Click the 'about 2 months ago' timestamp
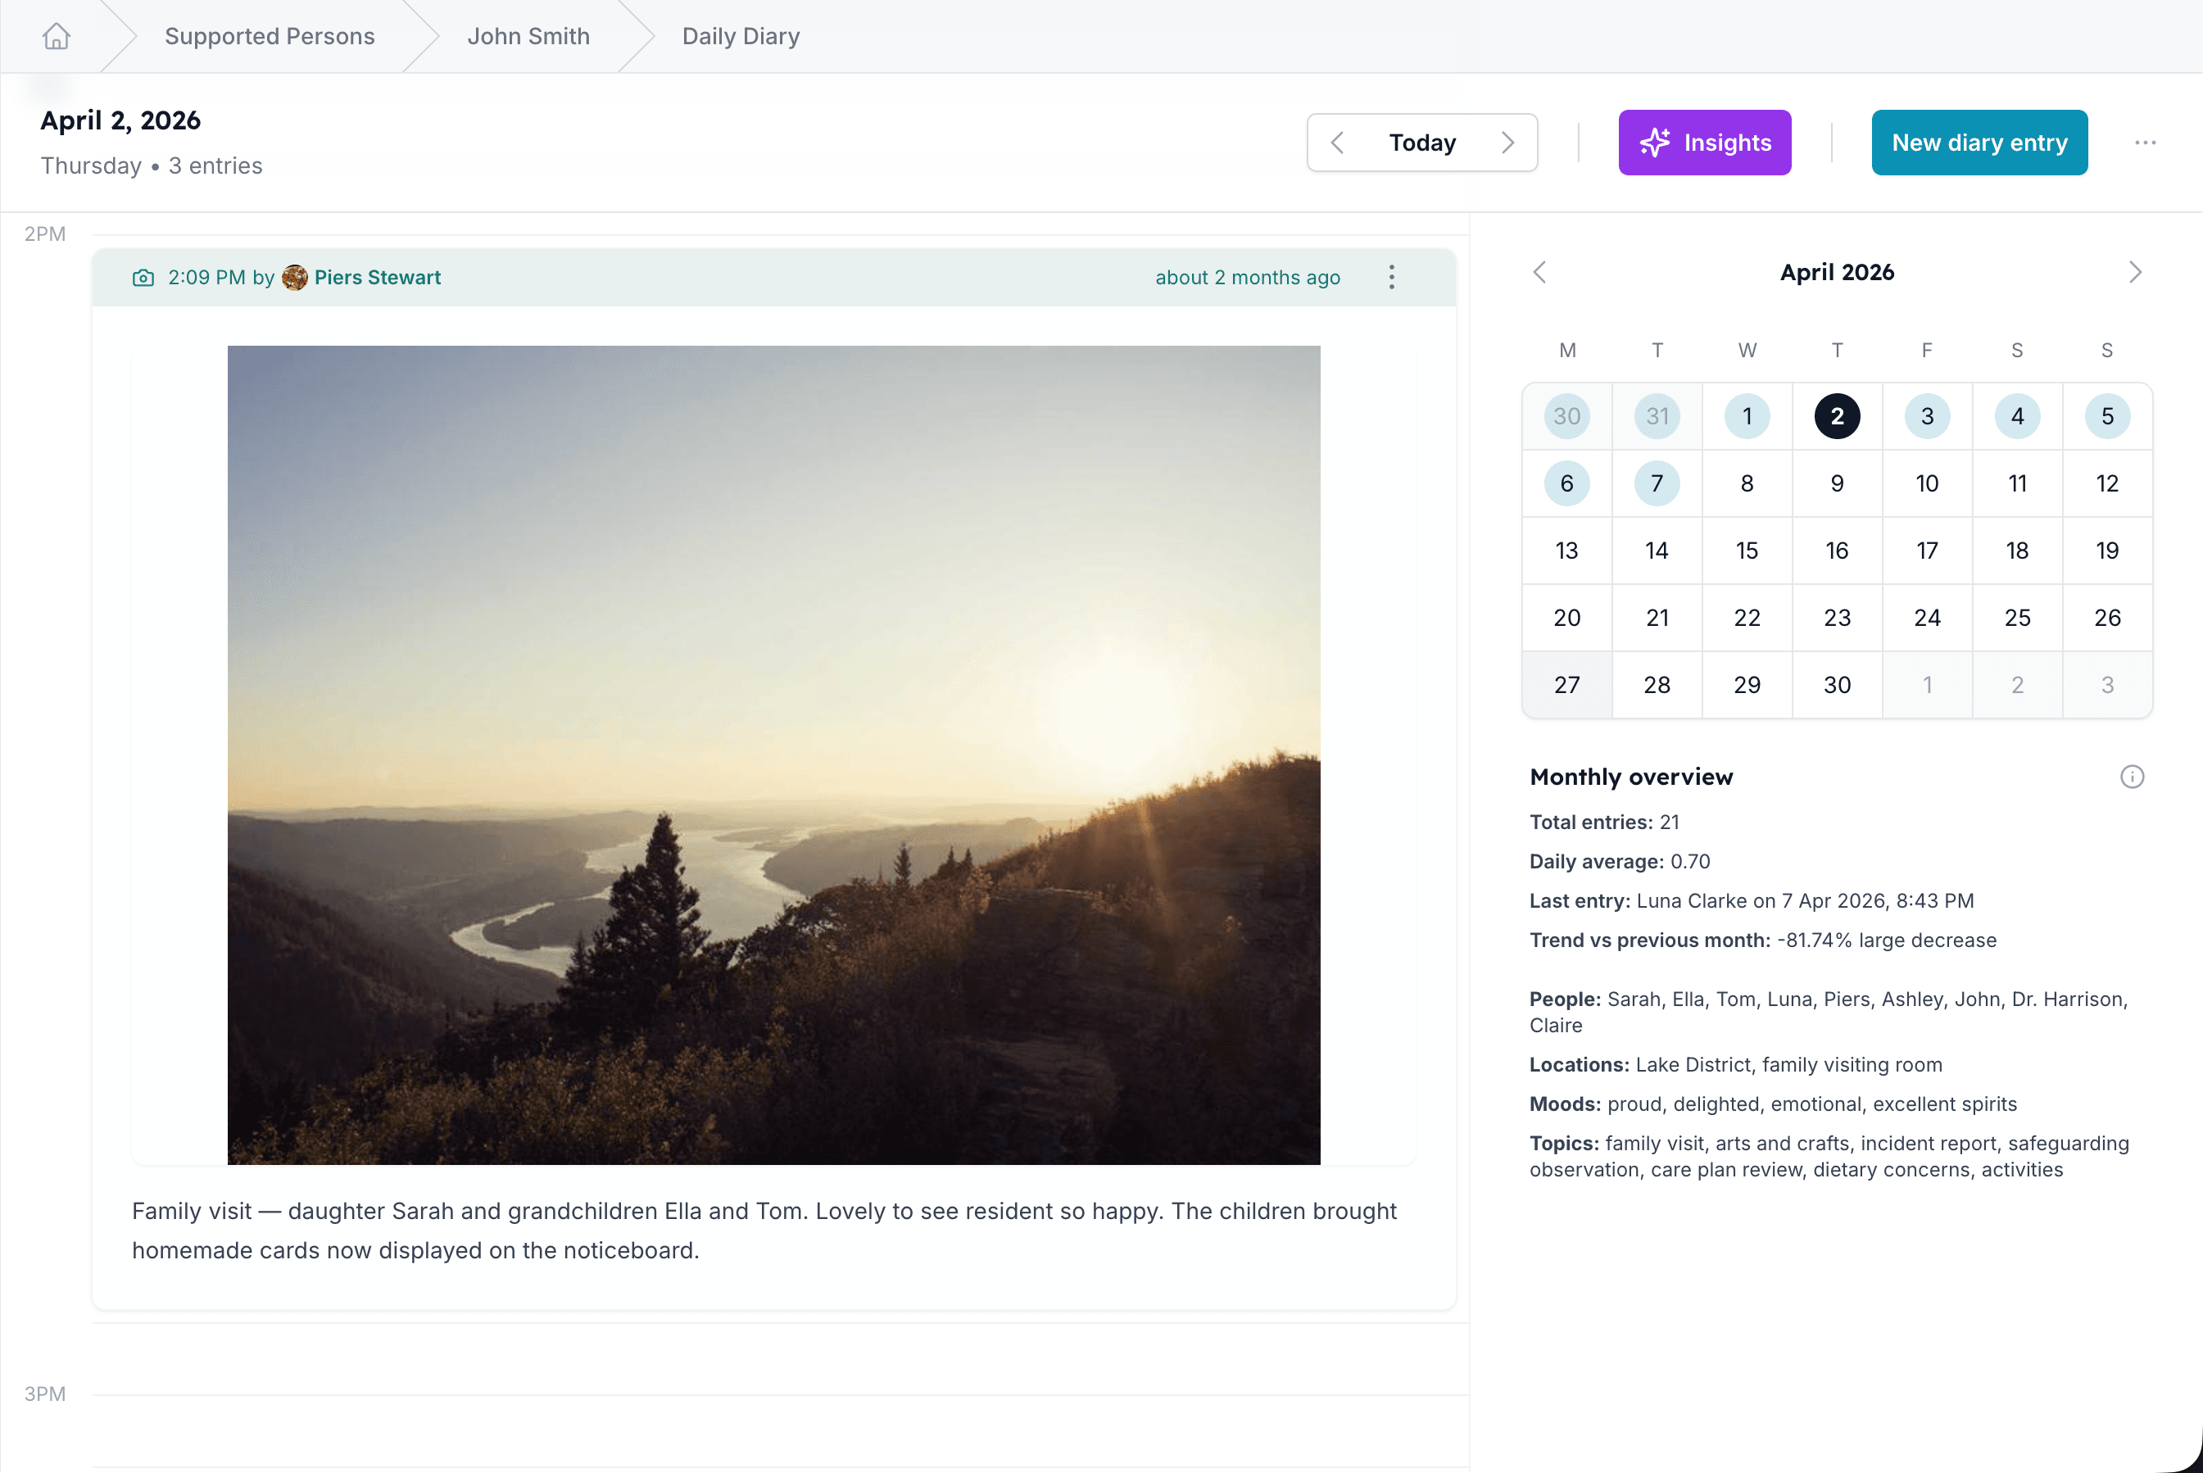Screen dimensions: 2203x1473 tap(1248, 277)
